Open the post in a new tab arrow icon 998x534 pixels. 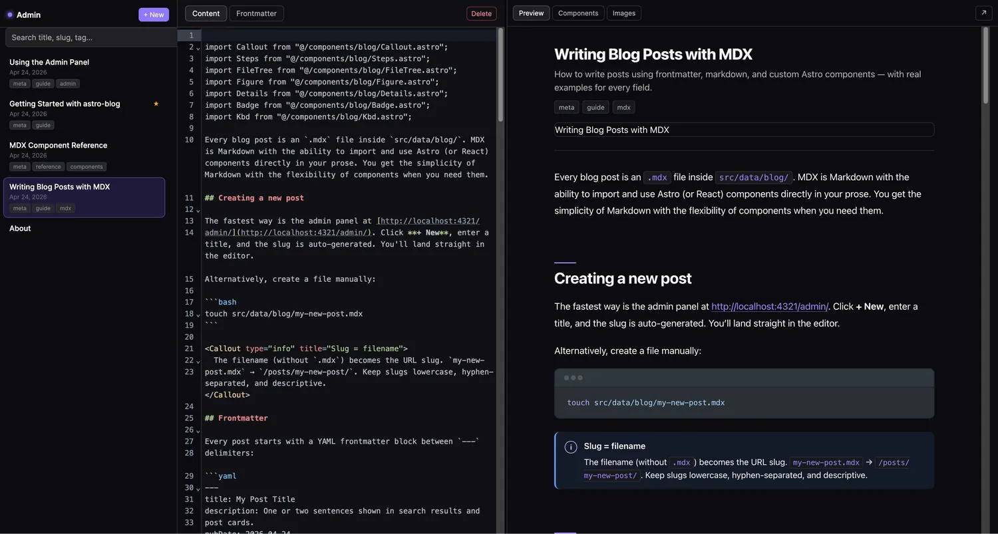coord(983,13)
